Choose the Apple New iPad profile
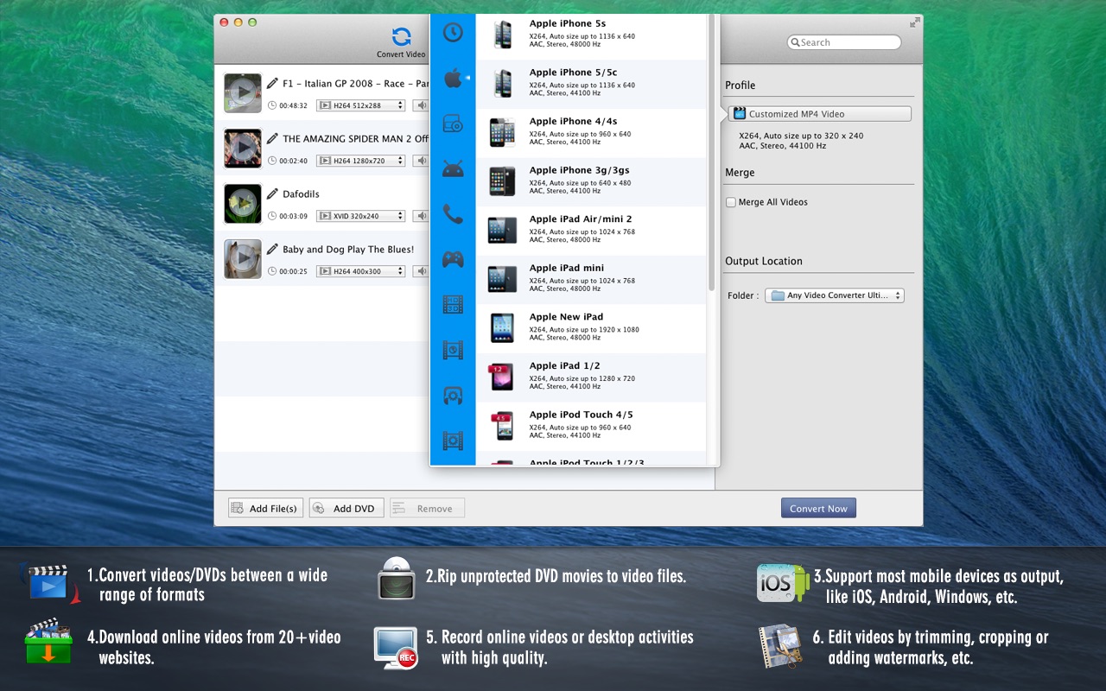Screen dimensions: 1106x691 point(591,328)
